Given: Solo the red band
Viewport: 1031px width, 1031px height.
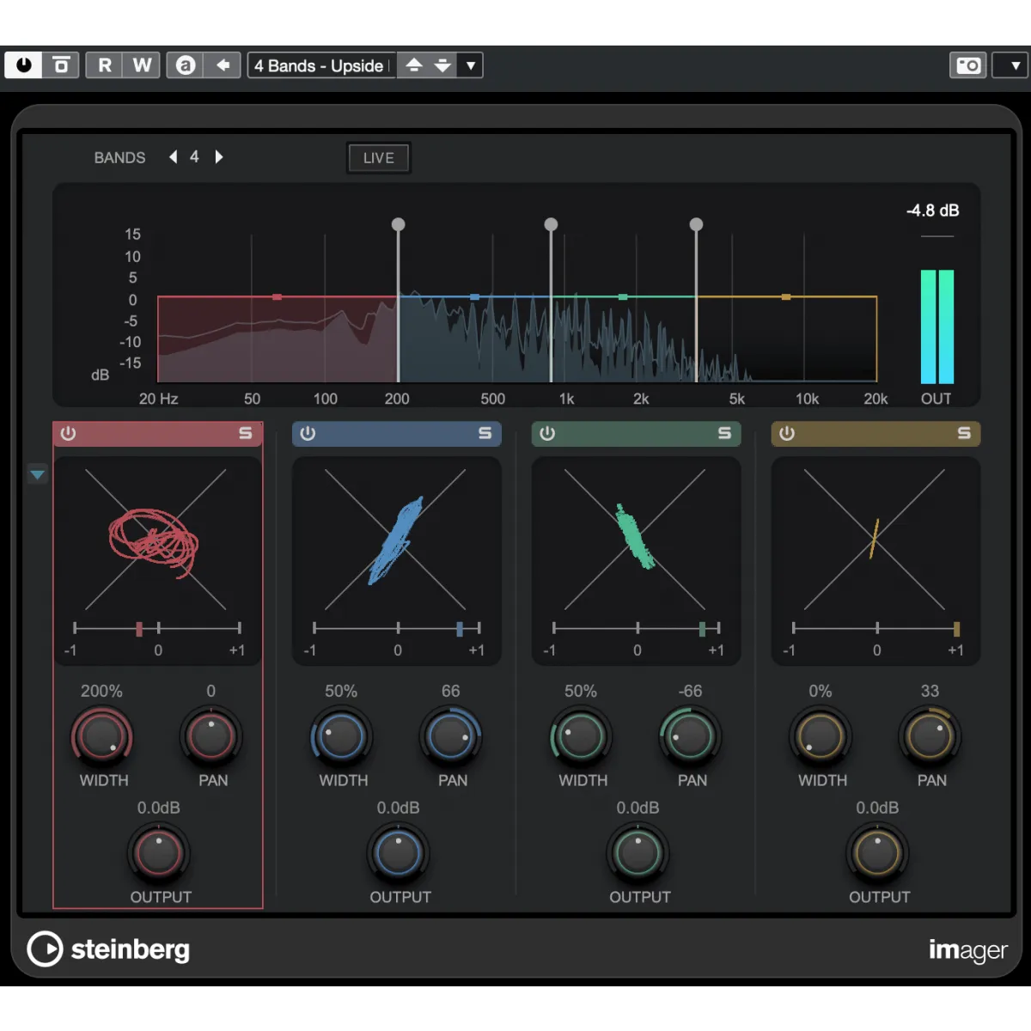Looking at the screenshot, I should [246, 434].
